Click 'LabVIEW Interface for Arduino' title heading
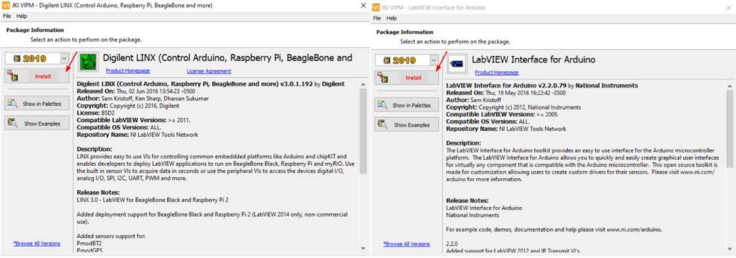736x258 pixels. click(x=534, y=60)
